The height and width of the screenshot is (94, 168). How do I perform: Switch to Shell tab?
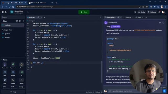(139, 17)
